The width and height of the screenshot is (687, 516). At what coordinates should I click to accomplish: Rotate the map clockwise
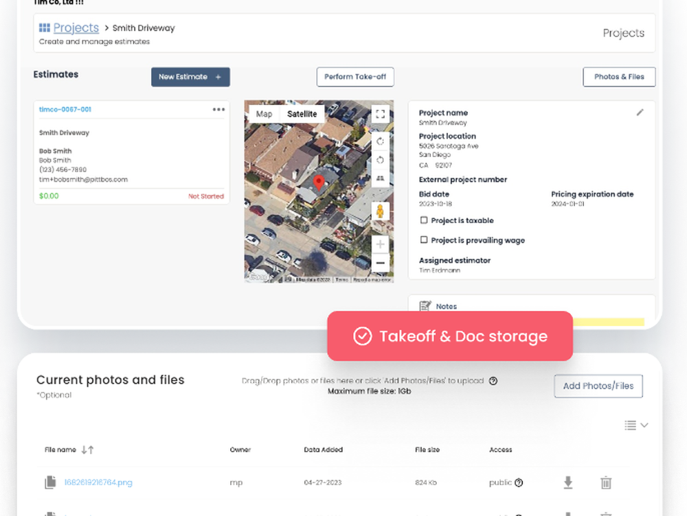381,141
